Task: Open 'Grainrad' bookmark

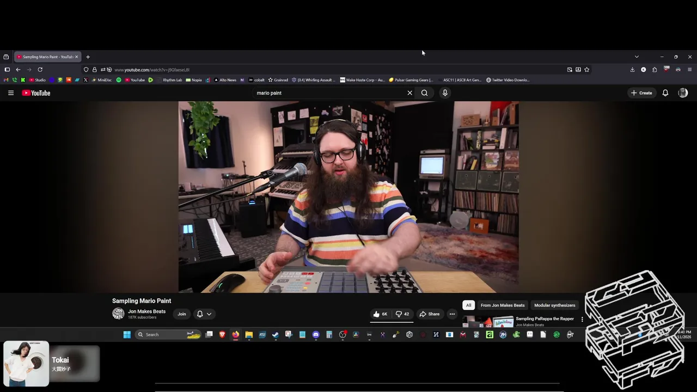Action: [x=278, y=80]
